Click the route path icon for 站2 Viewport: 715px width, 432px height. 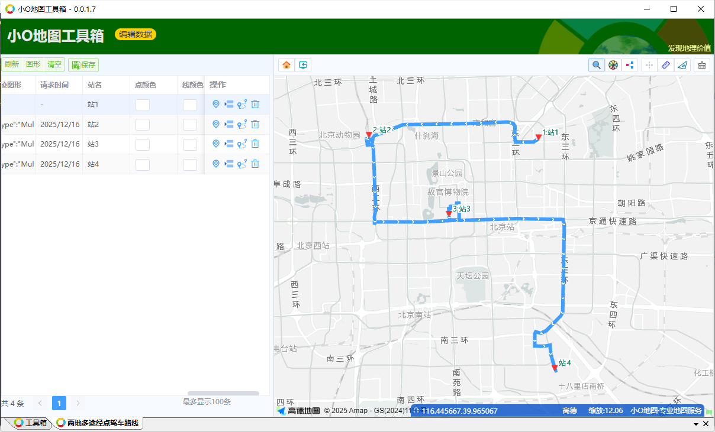coord(241,124)
